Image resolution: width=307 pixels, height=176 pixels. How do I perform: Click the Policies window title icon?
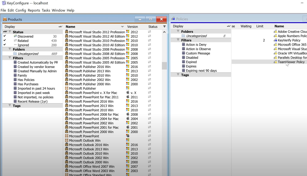[173, 19]
